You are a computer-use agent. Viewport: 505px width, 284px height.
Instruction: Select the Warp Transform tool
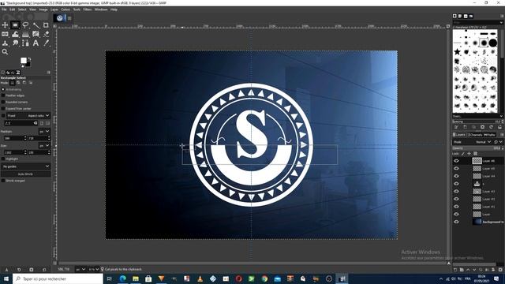[15, 34]
